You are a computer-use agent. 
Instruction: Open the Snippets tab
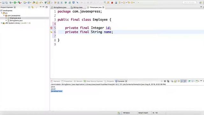[x=109, y=81]
